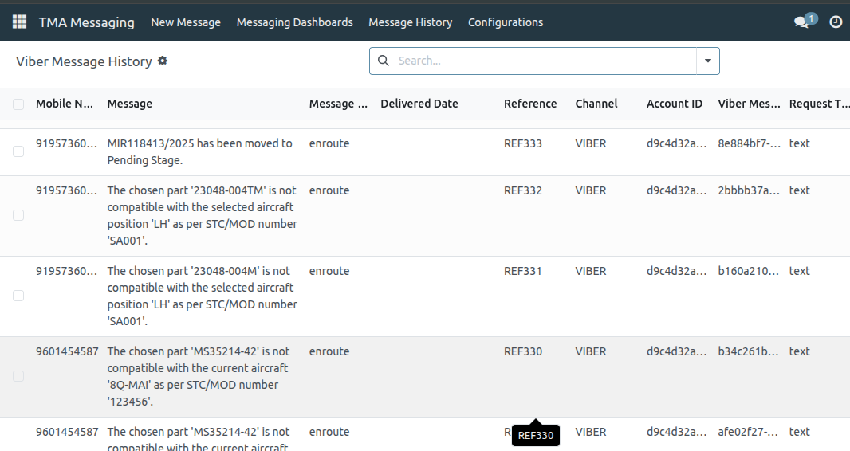Click Viber message ID afe02f27-...

coord(748,432)
